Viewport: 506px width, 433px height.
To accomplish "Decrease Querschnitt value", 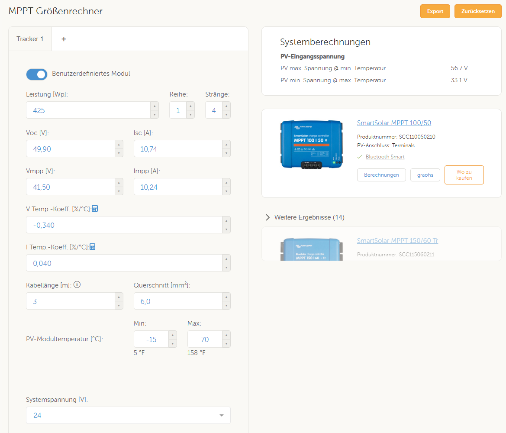I will [226, 305].
